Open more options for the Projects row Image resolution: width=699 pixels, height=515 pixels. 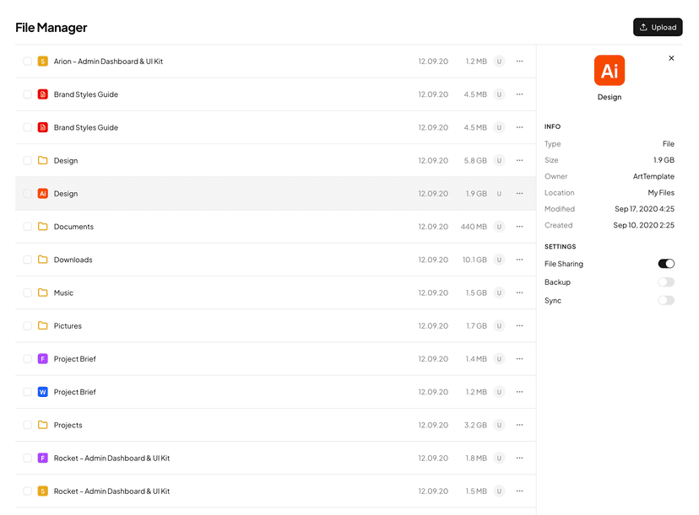coord(519,425)
